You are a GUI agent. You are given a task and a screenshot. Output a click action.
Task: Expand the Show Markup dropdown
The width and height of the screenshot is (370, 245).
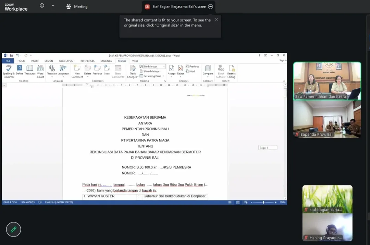coord(152,71)
